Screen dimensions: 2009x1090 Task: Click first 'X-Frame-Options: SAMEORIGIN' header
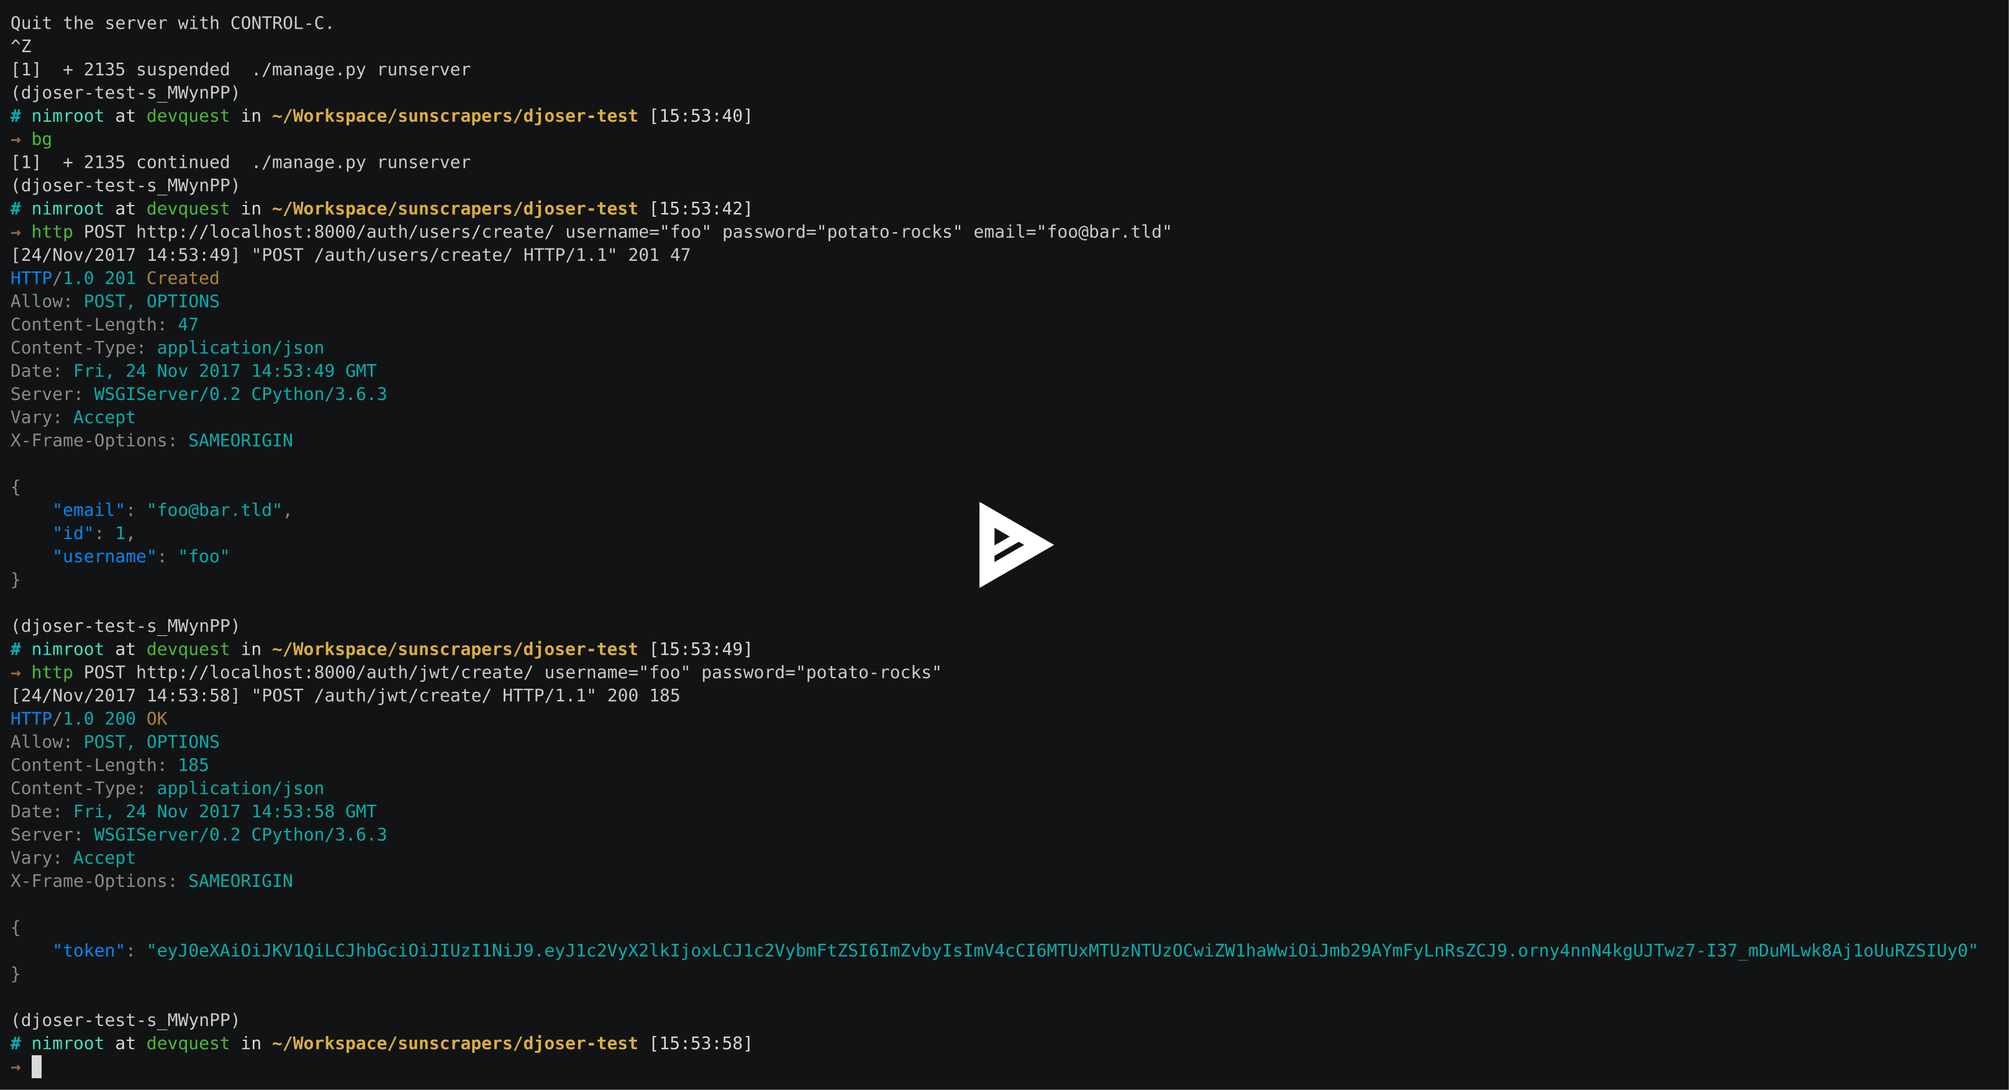coord(152,440)
